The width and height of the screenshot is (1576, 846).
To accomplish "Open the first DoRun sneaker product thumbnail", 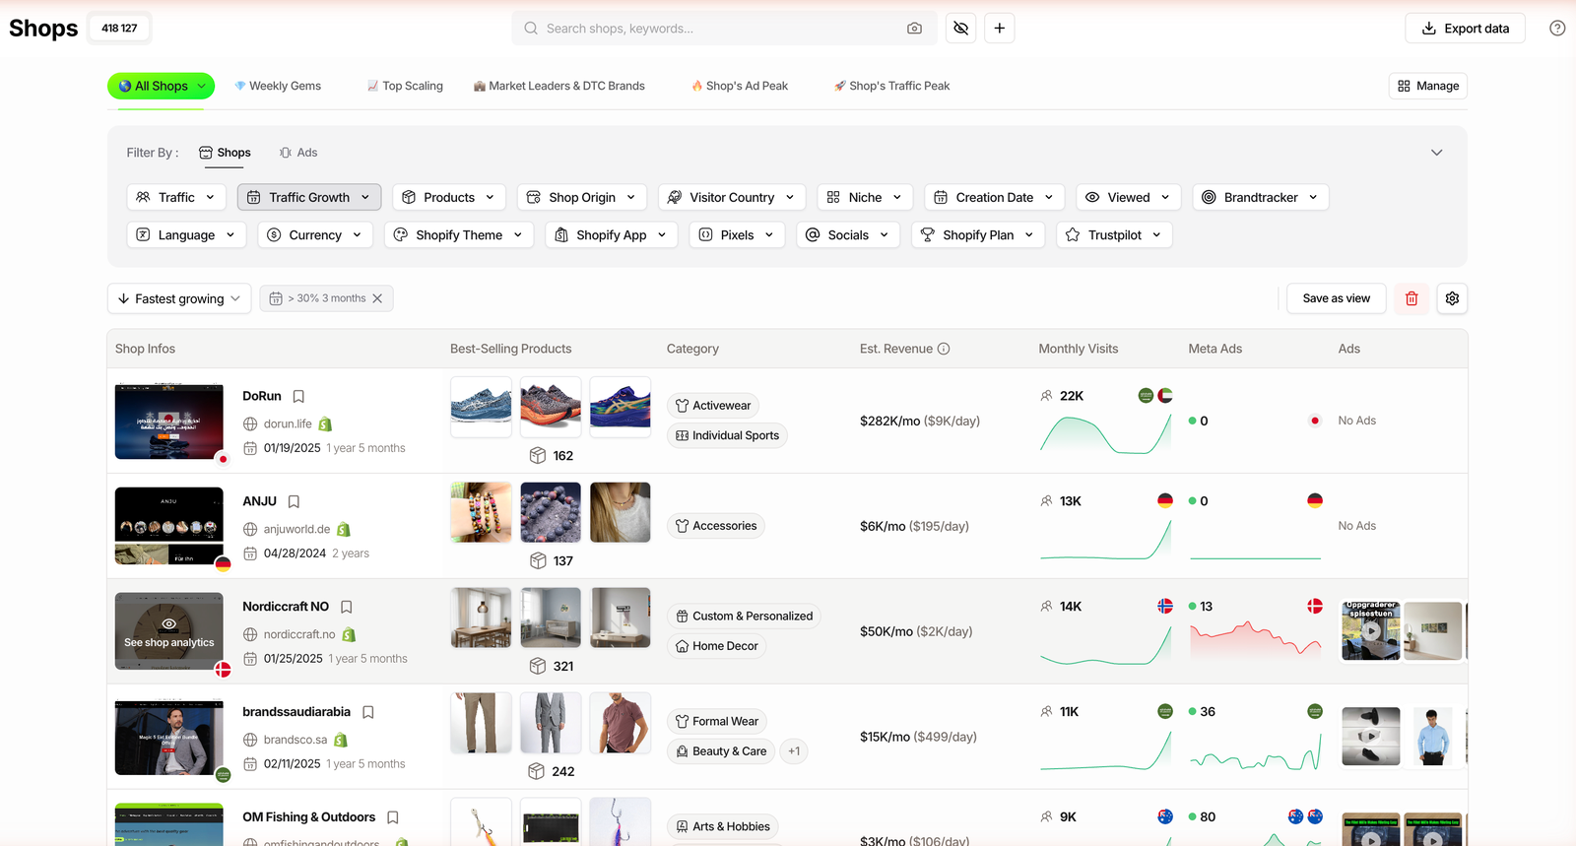I will click(481, 406).
